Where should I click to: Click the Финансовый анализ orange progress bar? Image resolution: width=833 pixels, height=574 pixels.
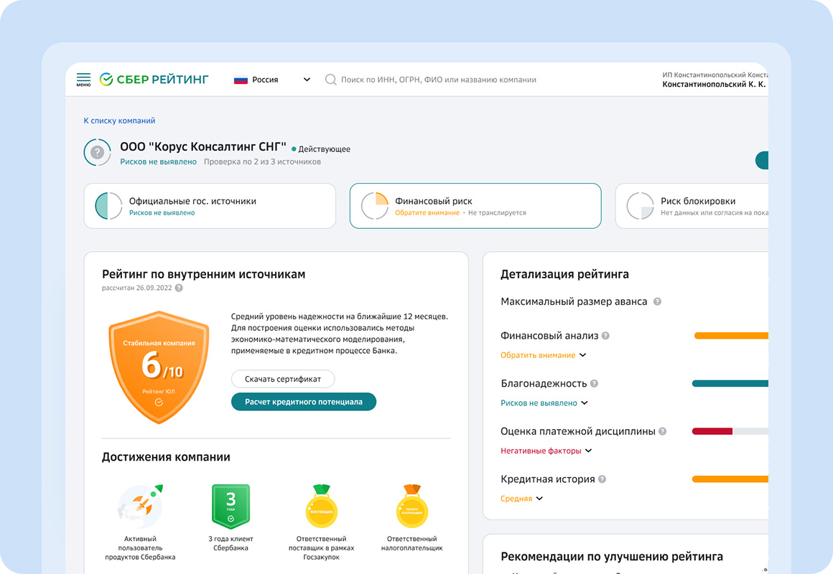[731, 336]
